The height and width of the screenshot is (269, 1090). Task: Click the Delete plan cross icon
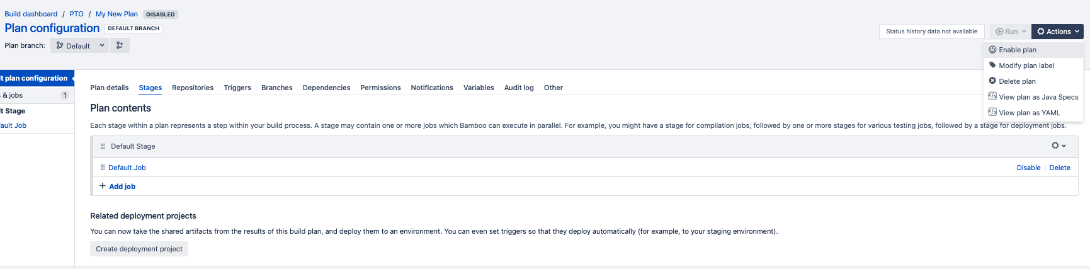tap(992, 81)
